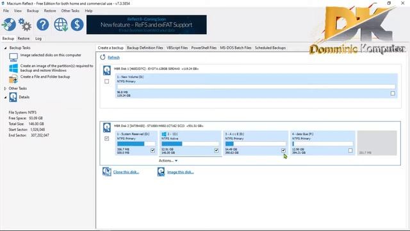Select the data F: partition block
410x231 pixels.
[x=323, y=143]
